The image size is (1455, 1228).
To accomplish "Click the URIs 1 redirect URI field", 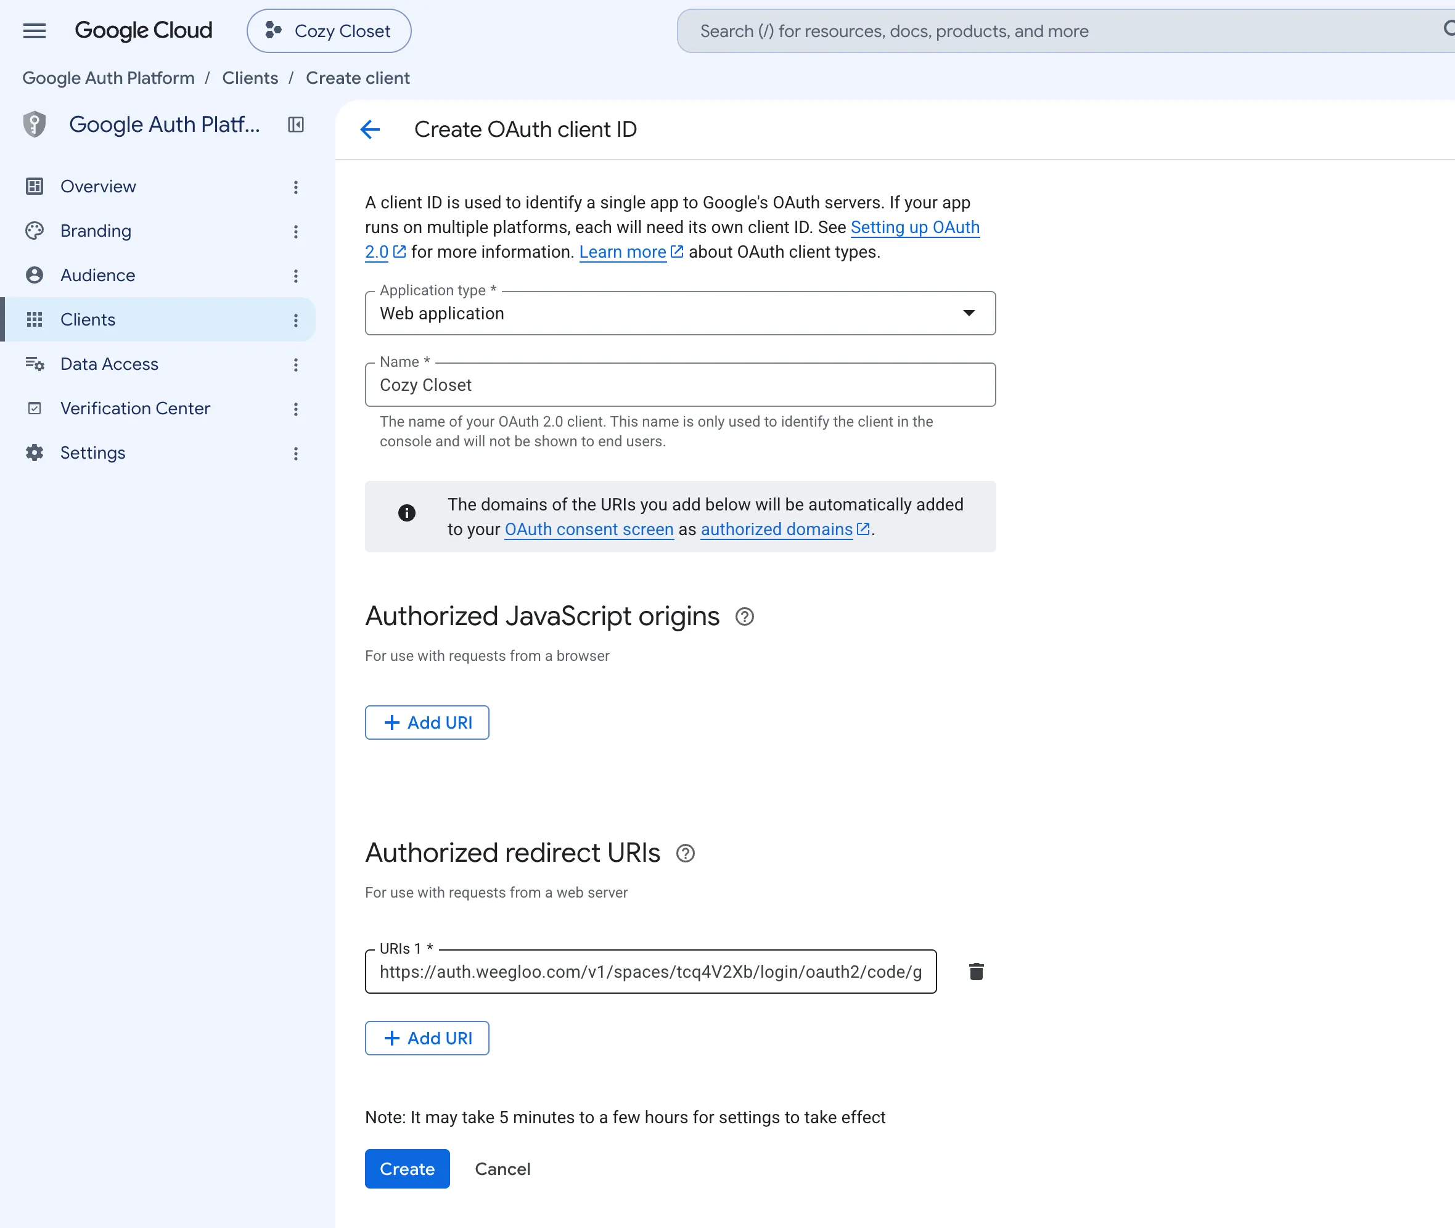I will point(650,972).
